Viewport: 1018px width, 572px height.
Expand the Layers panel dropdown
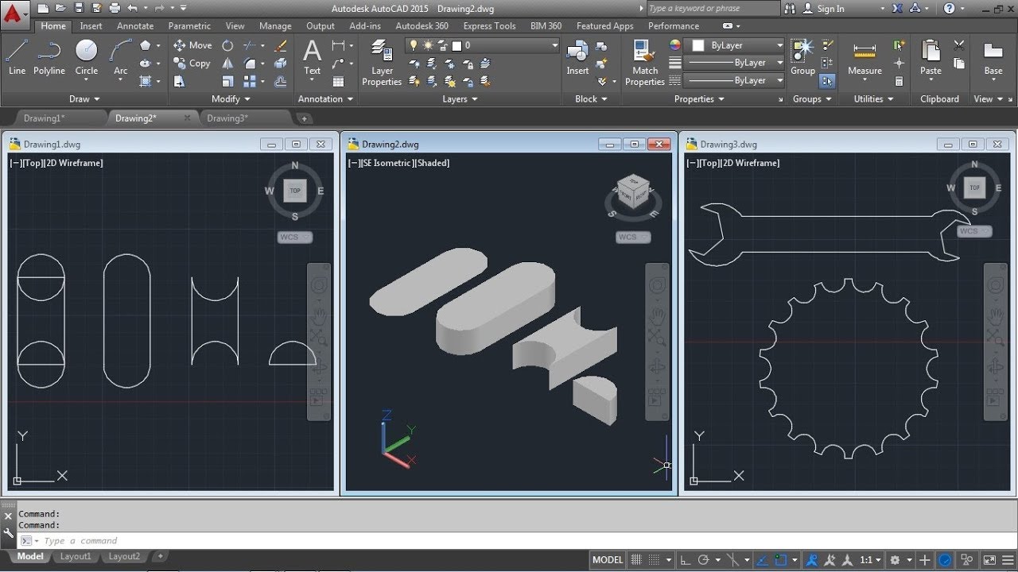[x=460, y=99]
